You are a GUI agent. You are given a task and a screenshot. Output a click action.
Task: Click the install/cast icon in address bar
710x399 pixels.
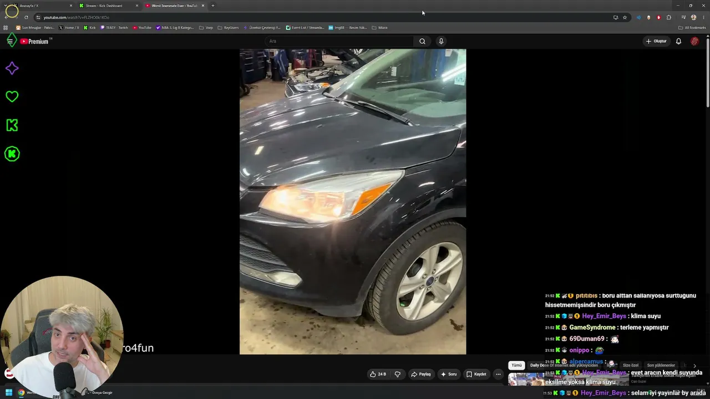pos(616,17)
